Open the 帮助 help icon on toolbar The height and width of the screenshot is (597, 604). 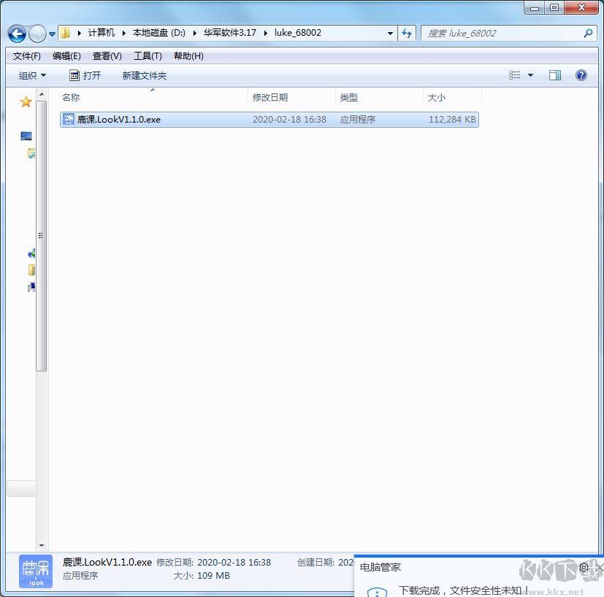[x=581, y=74]
